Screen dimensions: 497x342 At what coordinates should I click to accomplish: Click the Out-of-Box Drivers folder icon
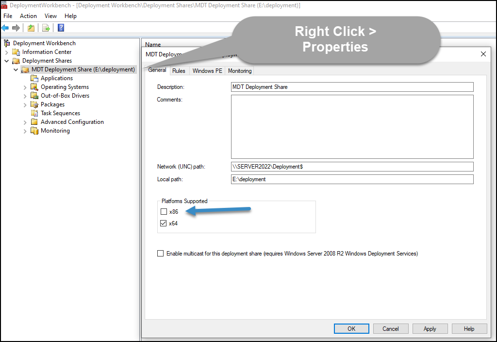coord(34,96)
